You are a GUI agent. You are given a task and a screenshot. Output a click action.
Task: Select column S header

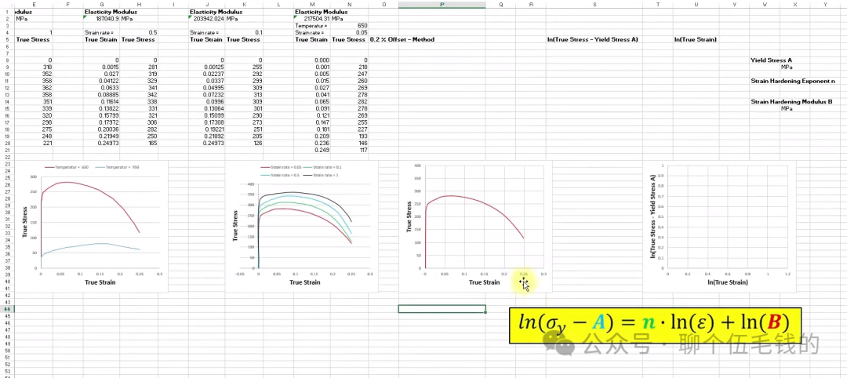(x=594, y=5)
